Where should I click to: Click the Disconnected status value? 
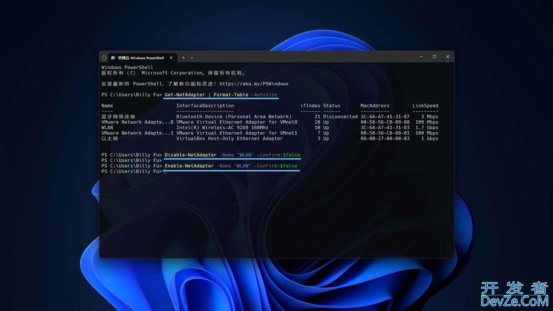point(341,117)
